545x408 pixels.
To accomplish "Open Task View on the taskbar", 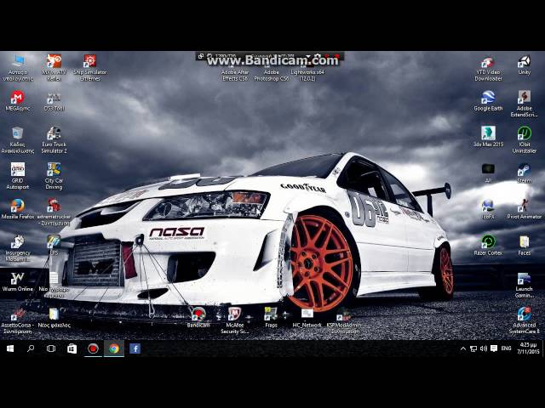I will (x=51, y=348).
